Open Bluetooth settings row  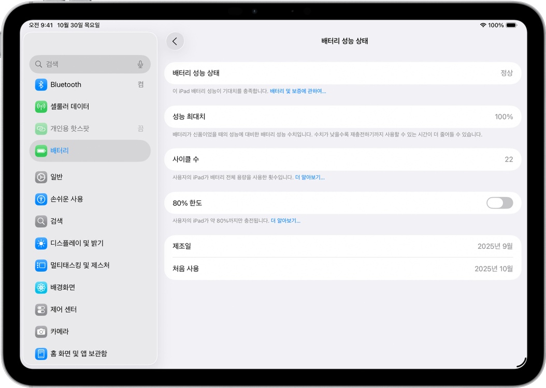90,84
